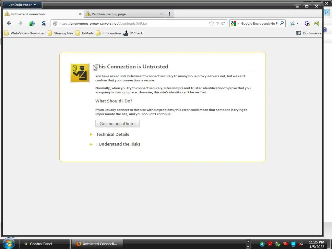This screenshot has height=249, width=332.
Task: Maximize the JonDoBrowser window
Action: [307, 6]
